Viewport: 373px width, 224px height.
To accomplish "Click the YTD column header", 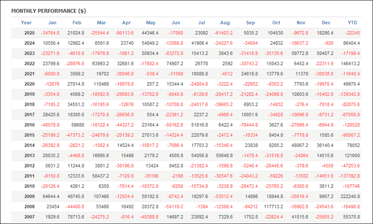I will point(352,23).
